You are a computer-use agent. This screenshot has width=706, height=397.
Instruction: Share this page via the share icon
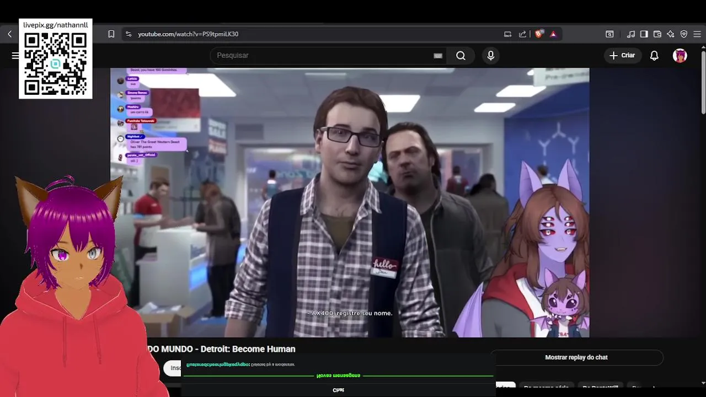(522, 34)
